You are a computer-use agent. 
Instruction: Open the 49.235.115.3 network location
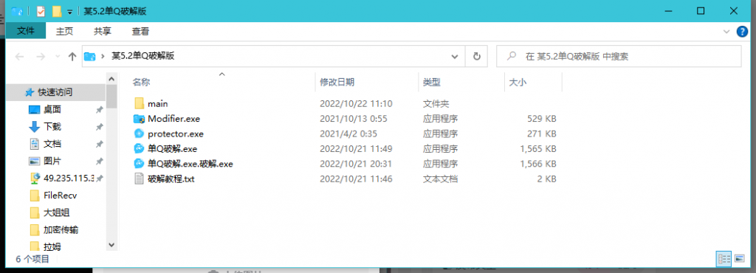(68, 178)
